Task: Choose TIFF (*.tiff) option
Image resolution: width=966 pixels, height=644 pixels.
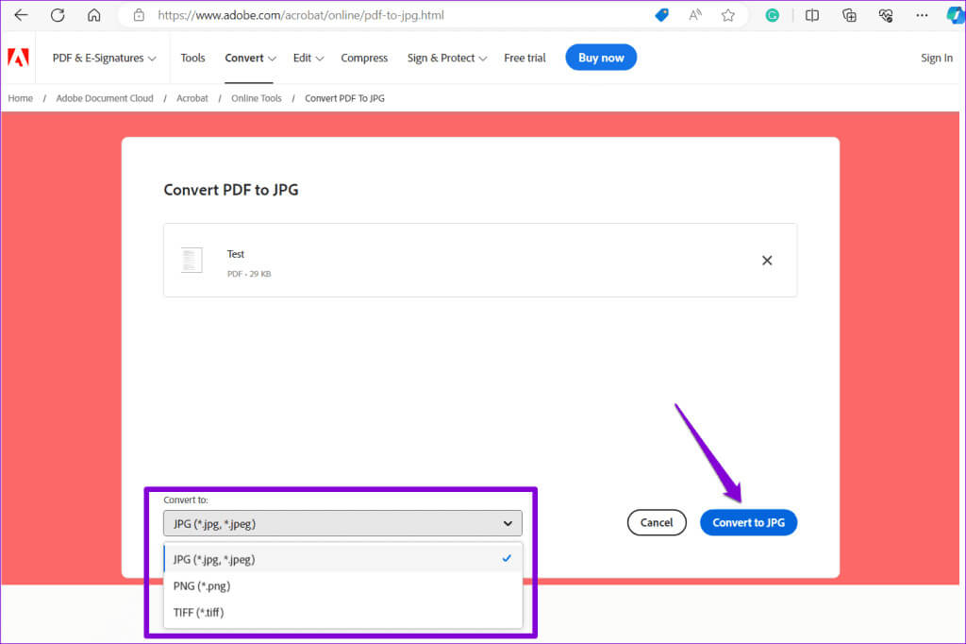Action: [x=342, y=612]
